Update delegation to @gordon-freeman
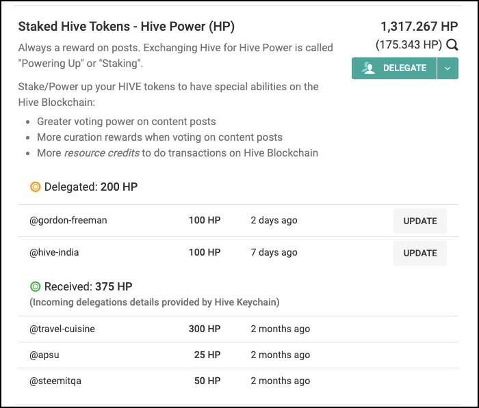Viewport: 479px width, 408px height. (420, 221)
